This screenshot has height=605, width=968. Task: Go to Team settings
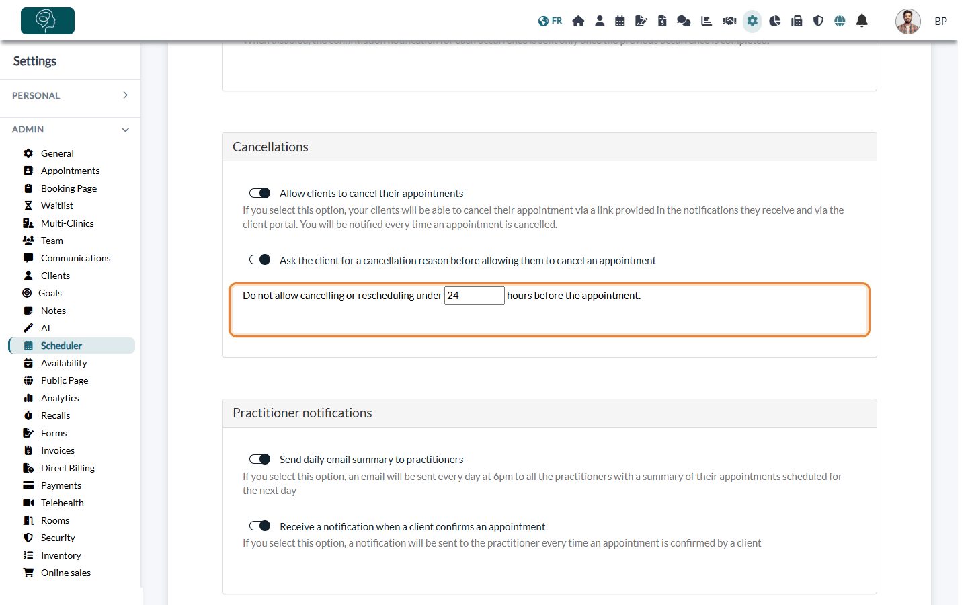52,241
